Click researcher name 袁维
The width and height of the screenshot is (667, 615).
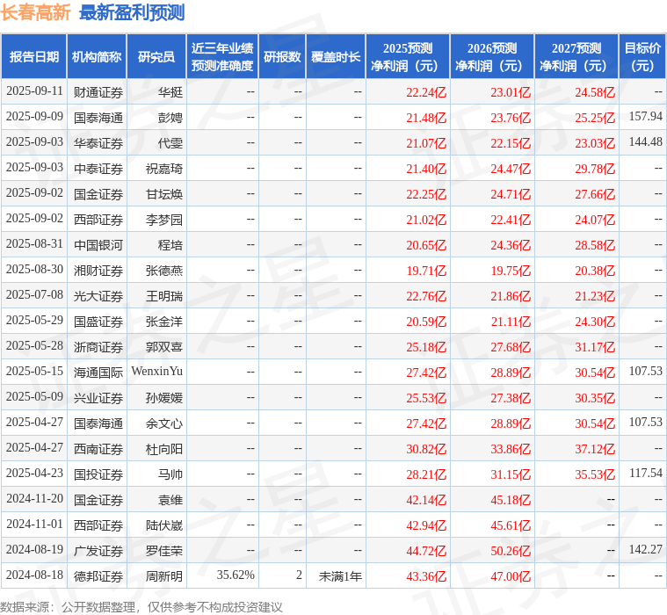pos(170,500)
